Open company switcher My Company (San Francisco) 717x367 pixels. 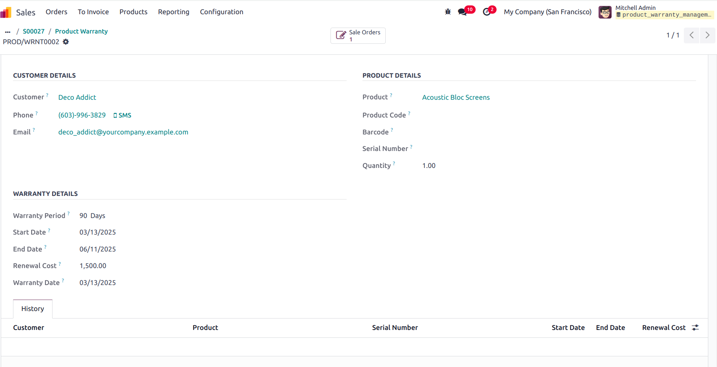(548, 12)
